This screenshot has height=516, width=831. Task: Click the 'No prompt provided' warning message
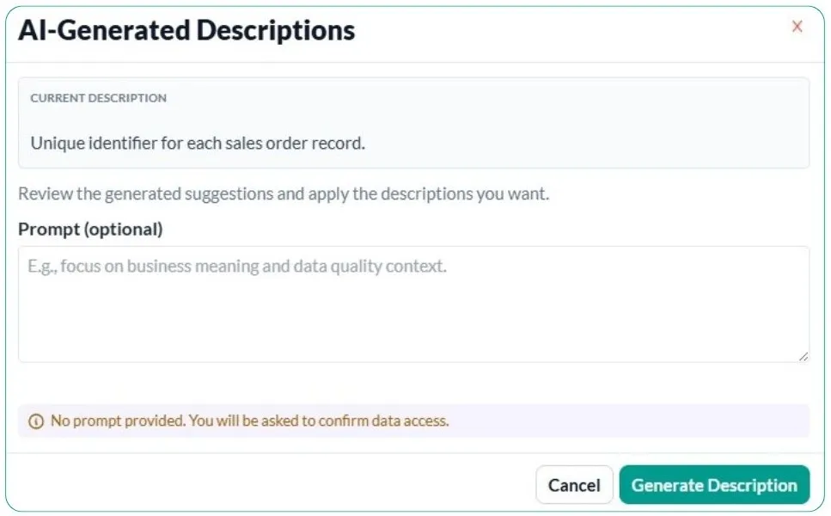point(249,421)
